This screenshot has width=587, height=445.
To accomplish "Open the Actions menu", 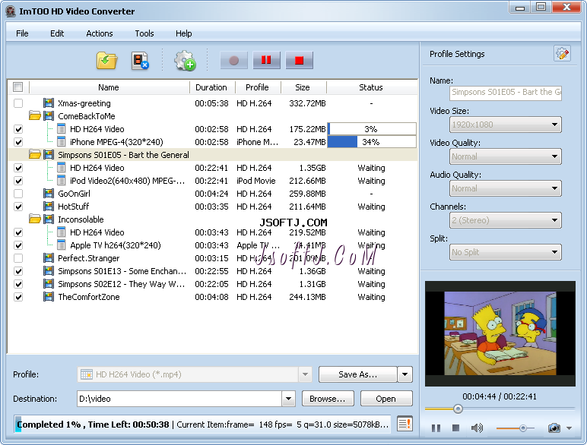I will point(99,33).
